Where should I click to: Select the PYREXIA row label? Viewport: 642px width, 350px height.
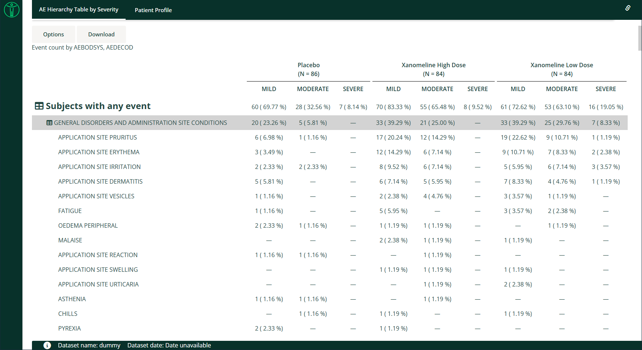coord(69,328)
